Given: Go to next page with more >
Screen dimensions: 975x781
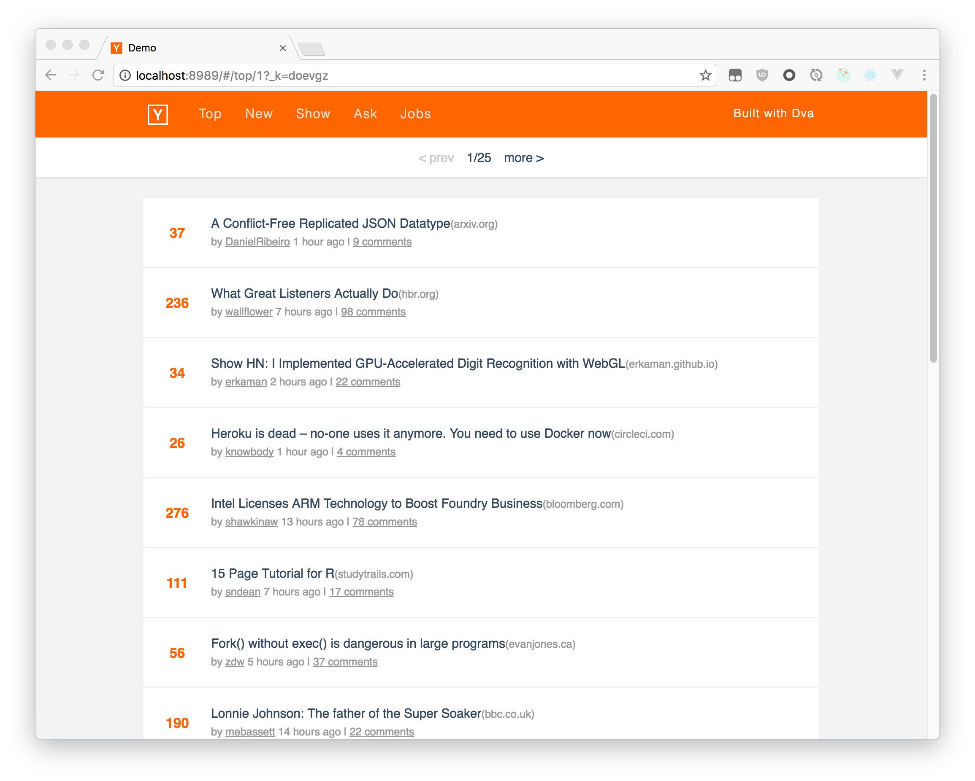Looking at the screenshot, I should click(x=524, y=158).
